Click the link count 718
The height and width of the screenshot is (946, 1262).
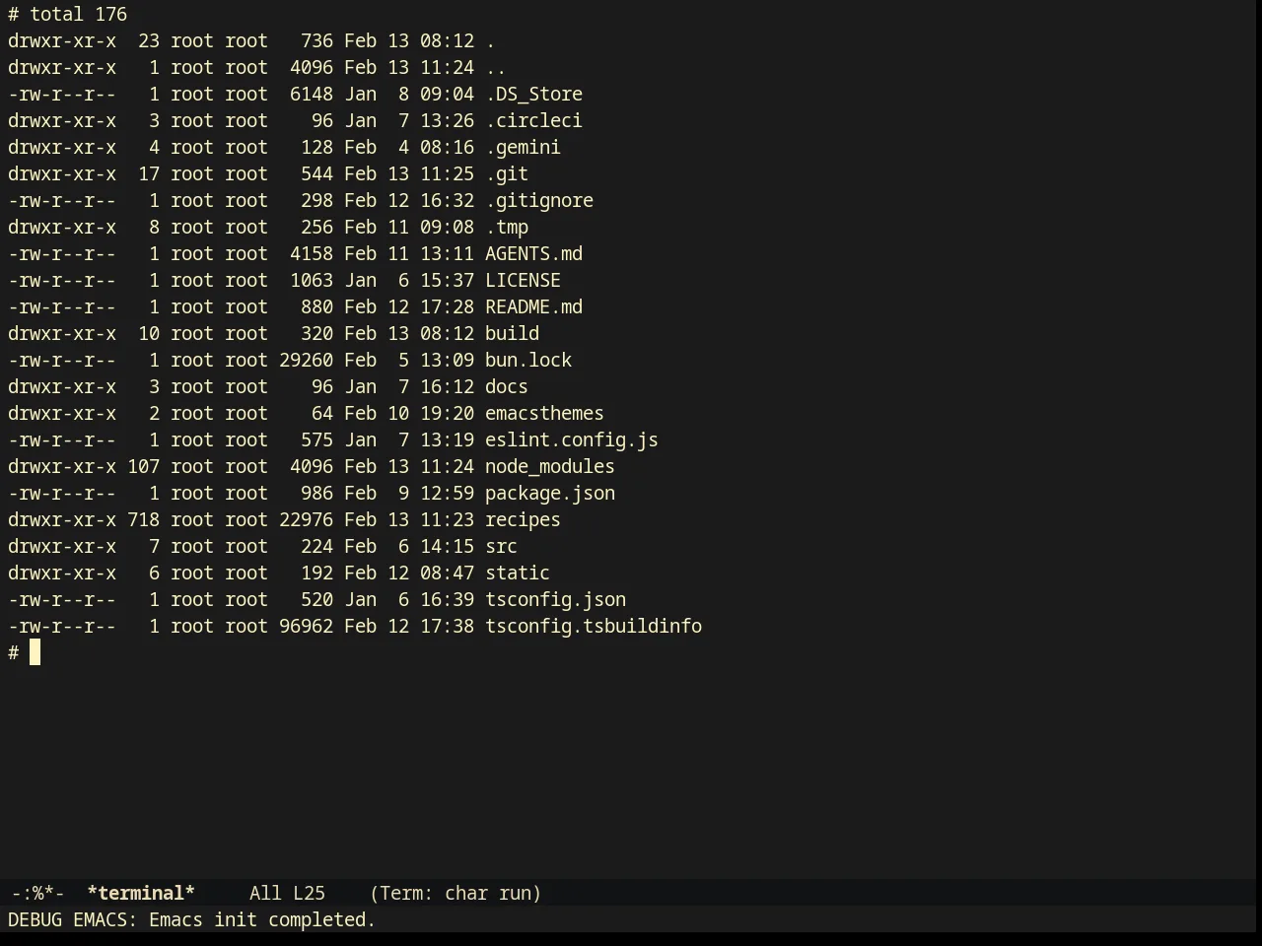tap(143, 519)
